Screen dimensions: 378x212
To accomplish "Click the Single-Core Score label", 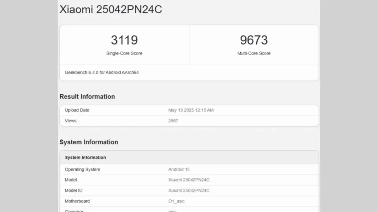I will coord(124,53).
